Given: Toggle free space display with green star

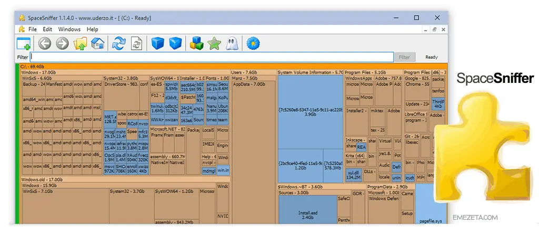Looking at the screenshot, I should [214, 44].
